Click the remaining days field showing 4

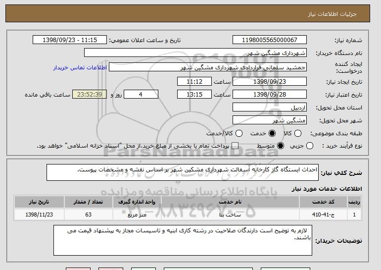click(x=141, y=95)
